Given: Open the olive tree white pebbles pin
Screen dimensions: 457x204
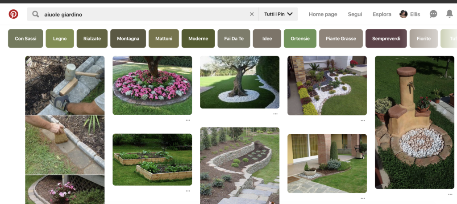Looking at the screenshot, I should pyautogui.click(x=239, y=82).
